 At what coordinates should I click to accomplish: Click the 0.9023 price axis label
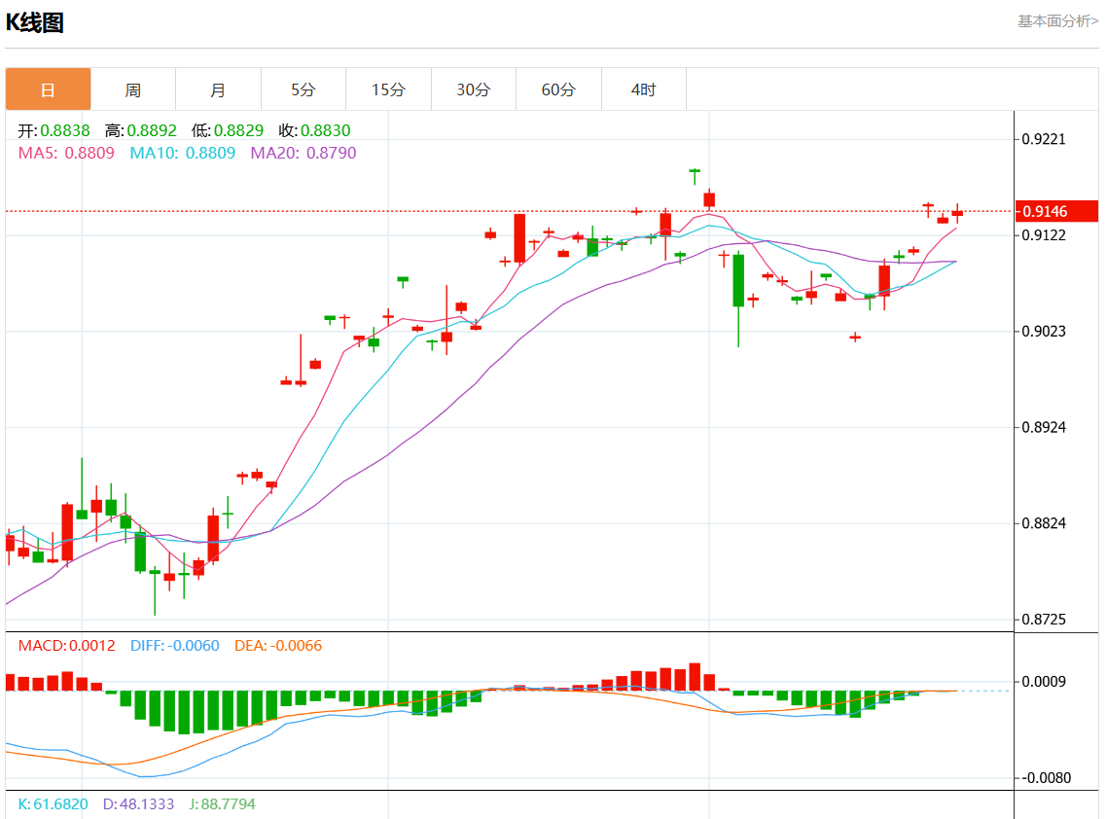[1044, 331]
